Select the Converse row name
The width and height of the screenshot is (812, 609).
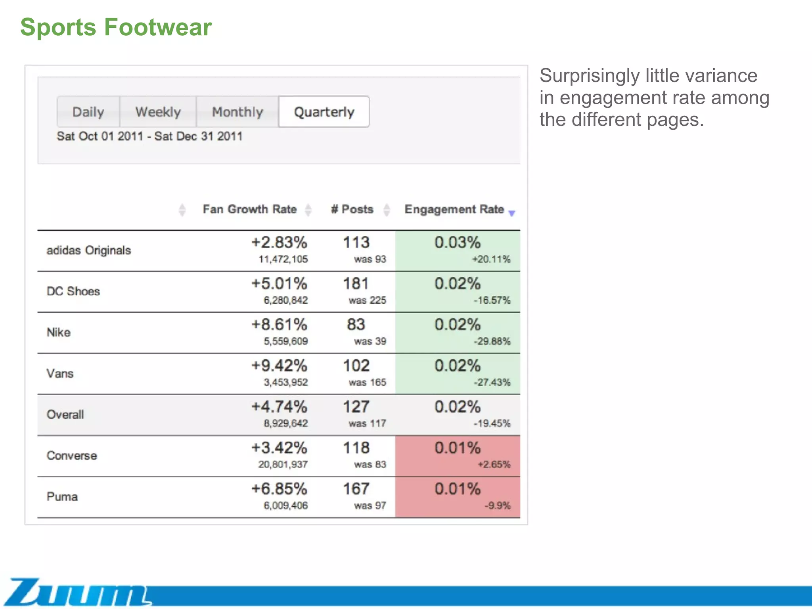click(72, 456)
